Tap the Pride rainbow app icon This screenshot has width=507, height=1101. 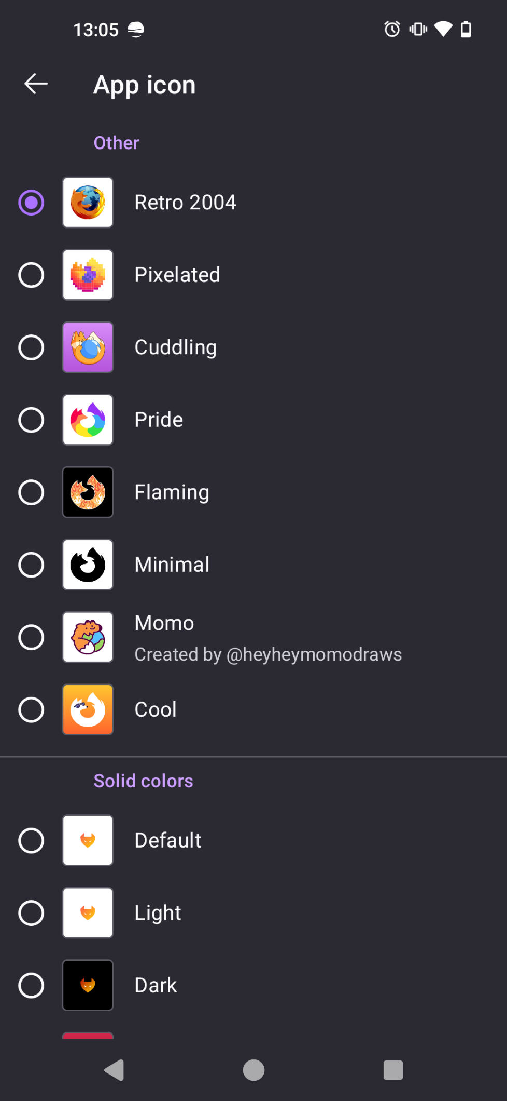[88, 420]
